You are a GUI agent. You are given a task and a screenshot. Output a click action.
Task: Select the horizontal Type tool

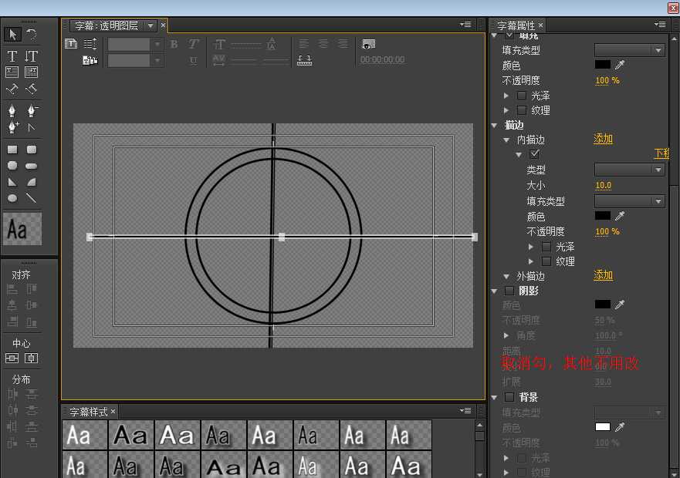[12, 56]
